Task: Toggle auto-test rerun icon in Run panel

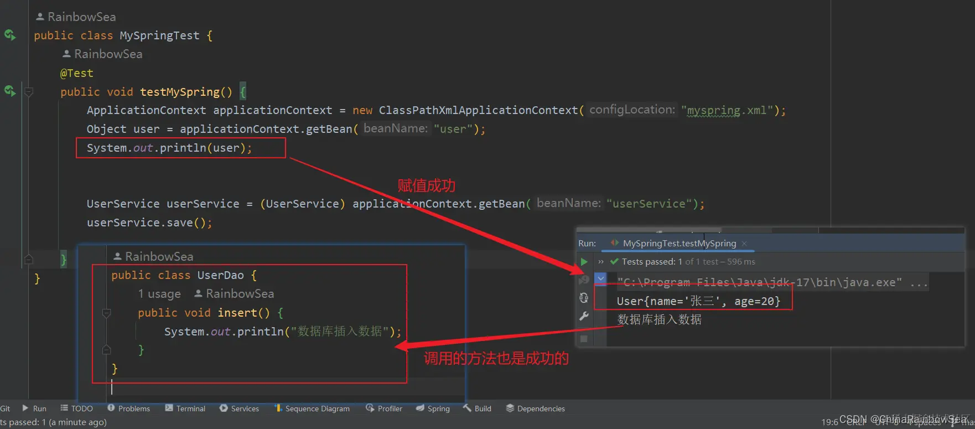Action: [584, 298]
